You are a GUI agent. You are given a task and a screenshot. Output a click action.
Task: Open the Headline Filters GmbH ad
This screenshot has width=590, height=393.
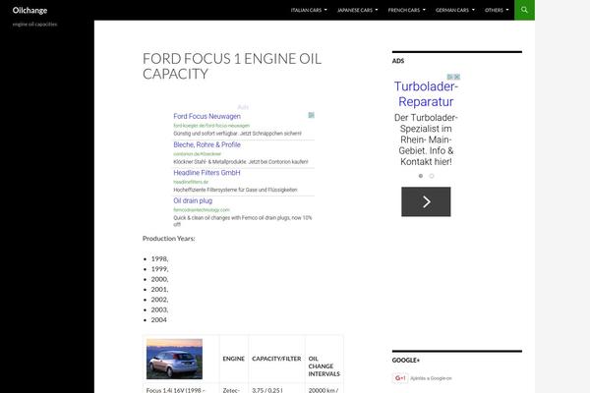coord(206,173)
